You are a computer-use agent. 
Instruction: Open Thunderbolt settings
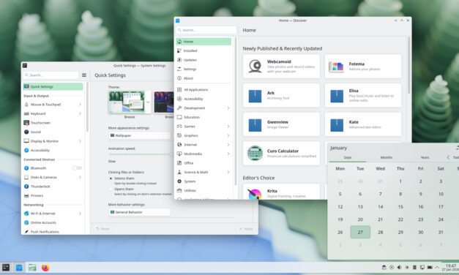tap(53, 187)
